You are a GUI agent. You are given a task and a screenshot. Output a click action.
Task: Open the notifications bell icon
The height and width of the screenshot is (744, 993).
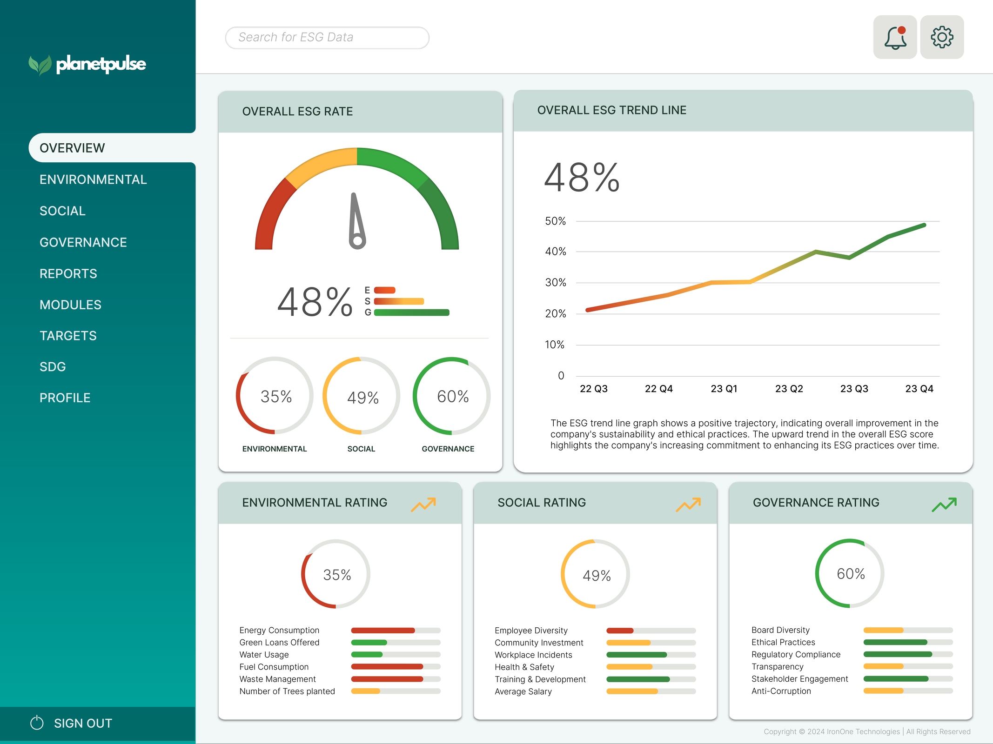pyautogui.click(x=895, y=37)
